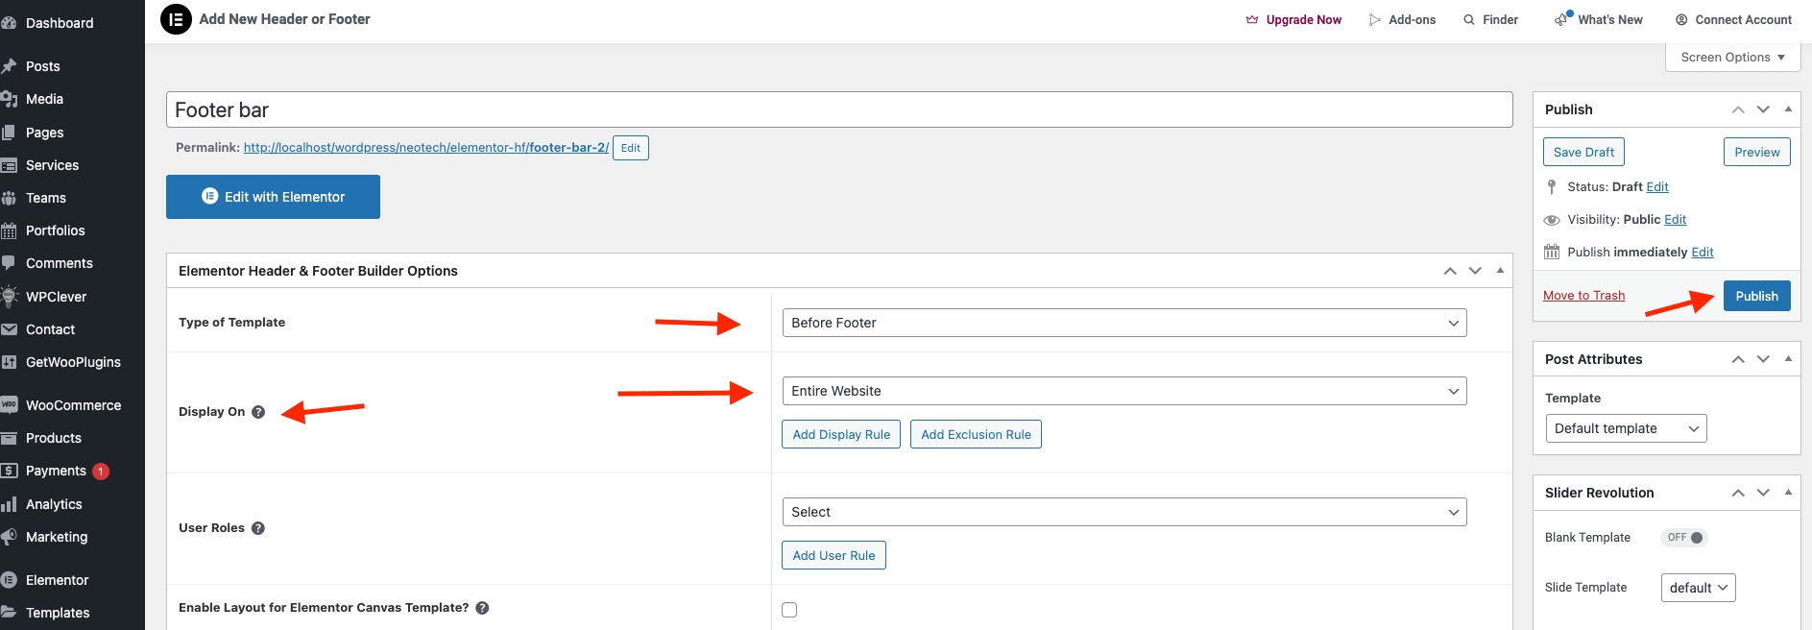The height and width of the screenshot is (630, 1812).
Task: Open WooCommerce in the sidebar menu
Action: (73, 405)
